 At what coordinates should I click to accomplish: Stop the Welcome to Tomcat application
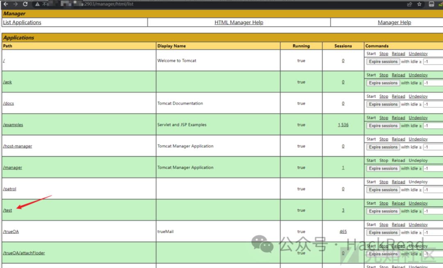[384, 54]
